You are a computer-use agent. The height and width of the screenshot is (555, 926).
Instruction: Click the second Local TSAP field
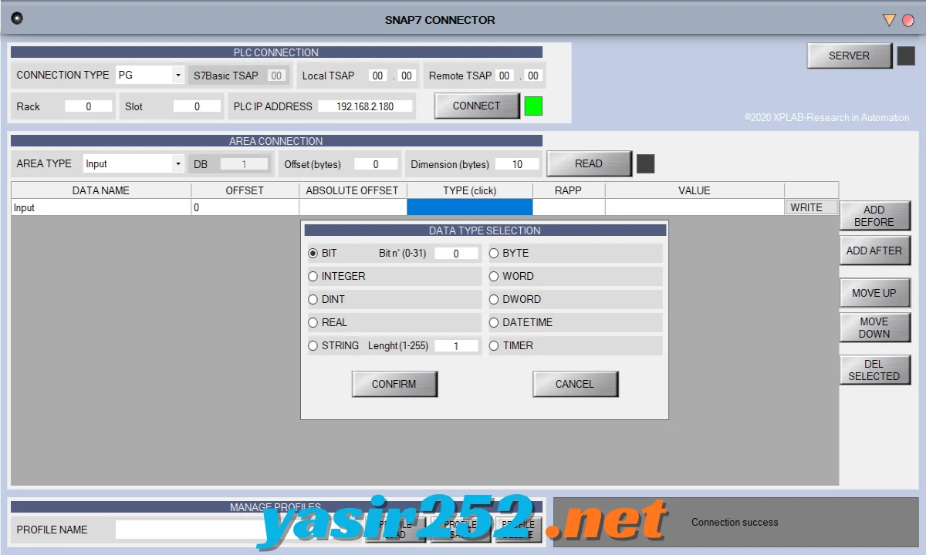(407, 76)
